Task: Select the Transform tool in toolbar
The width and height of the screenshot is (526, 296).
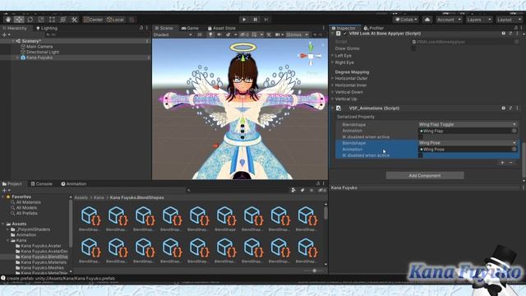Action: tap(63, 20)
